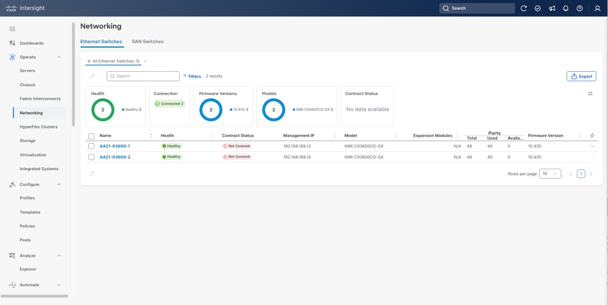Open row actions for AA21-93600-1
608x305 pixels.
tap(592, 146)
